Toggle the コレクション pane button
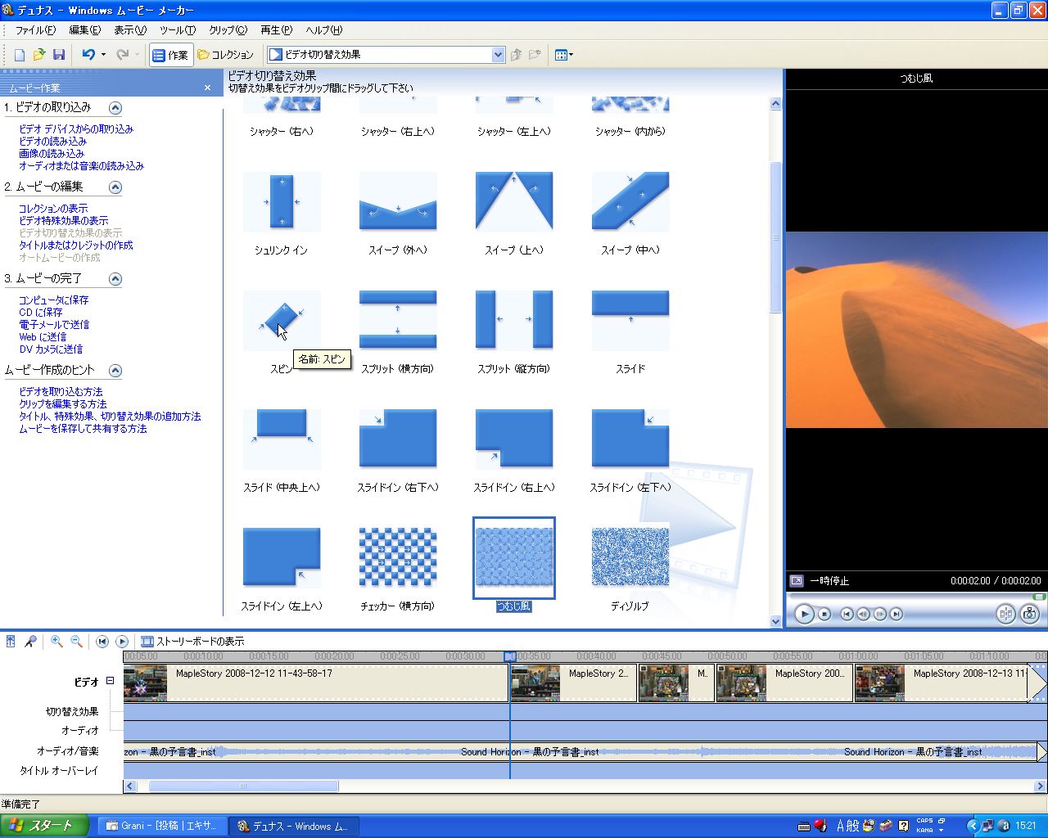The width and height of the screenshot is (1048, 838). [x=226, y=55]
